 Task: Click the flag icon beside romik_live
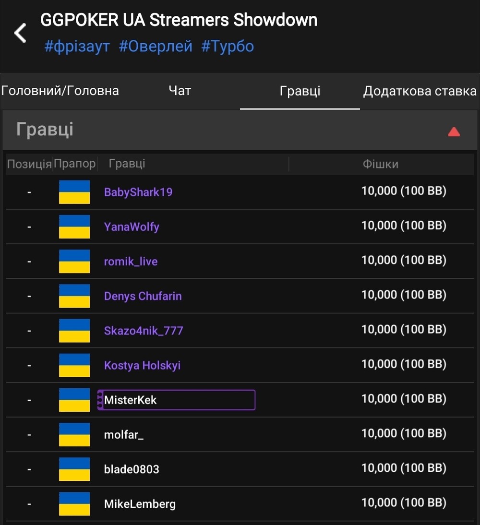[x=74, y=261]
